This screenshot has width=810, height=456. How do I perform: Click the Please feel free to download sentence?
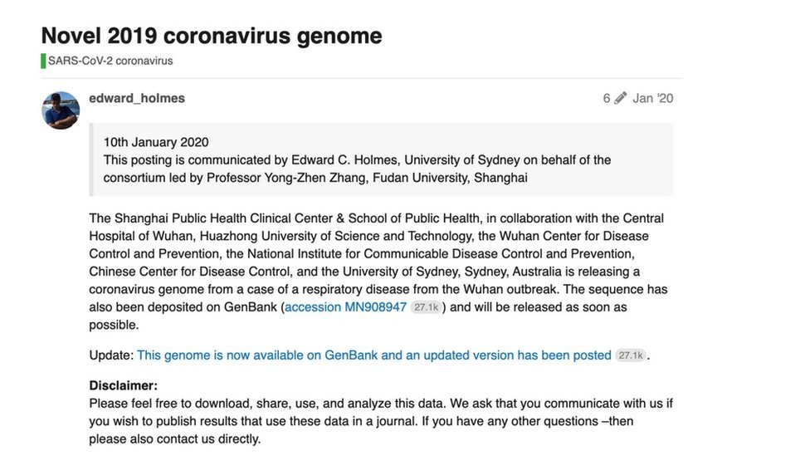[x=267, y=404]
